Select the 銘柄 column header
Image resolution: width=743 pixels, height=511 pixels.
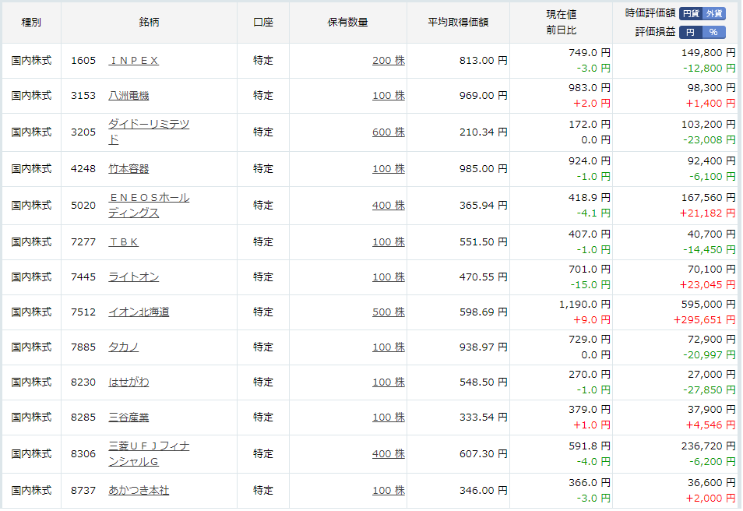pyautogui.click(x=150, y=23)
